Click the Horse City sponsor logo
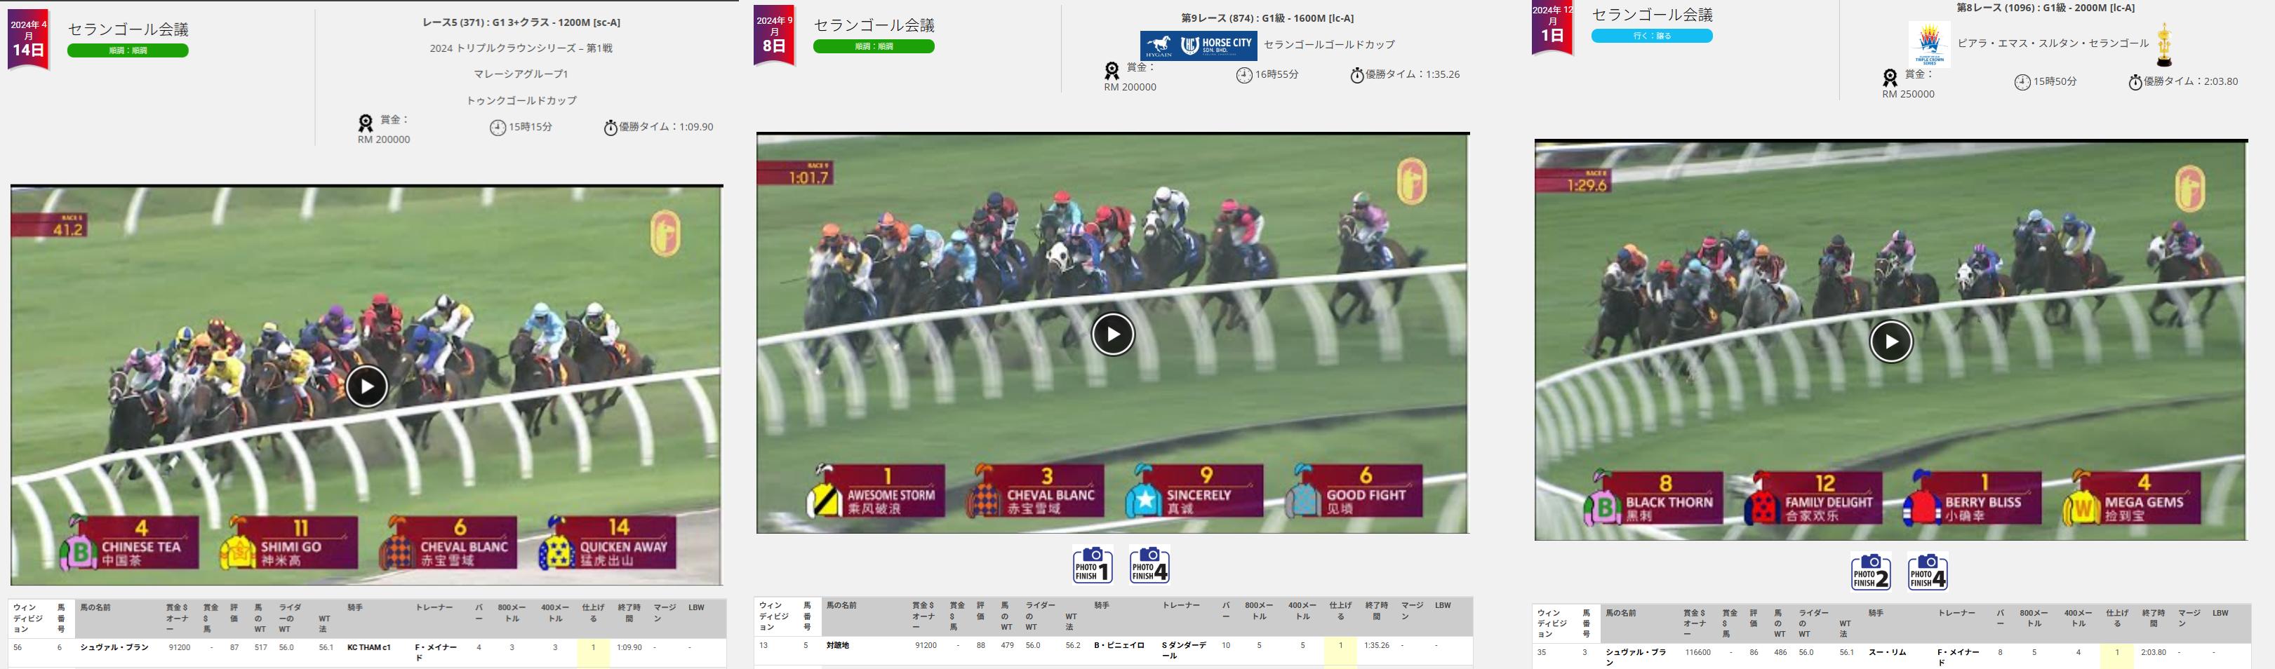The image size is (2275, 669). click(x=1198, y=45)
